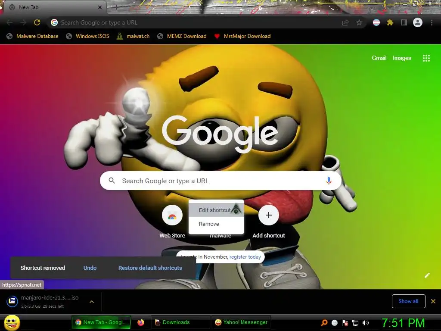Click the Show all downloads button

tap(408, 301)
